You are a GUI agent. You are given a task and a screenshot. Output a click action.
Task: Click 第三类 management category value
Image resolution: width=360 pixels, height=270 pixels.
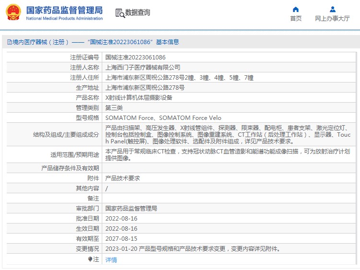click(114, 107)
